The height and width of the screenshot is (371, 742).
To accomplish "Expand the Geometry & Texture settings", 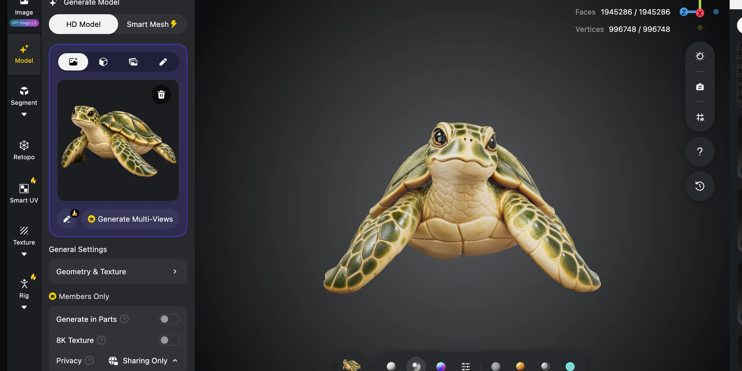I will tap(118, 271).
